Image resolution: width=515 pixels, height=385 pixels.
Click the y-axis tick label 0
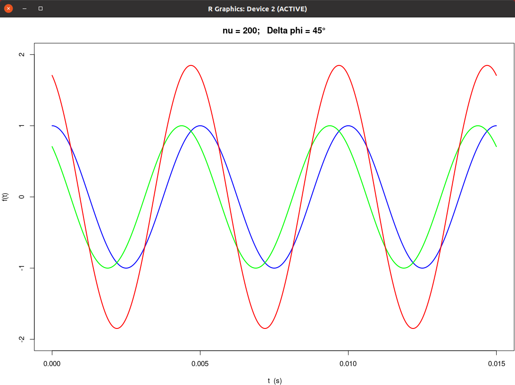click(x=22, y=197)
